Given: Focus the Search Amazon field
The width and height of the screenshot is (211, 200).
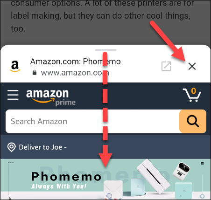Looking at the screenshot, I should (92, 121).
